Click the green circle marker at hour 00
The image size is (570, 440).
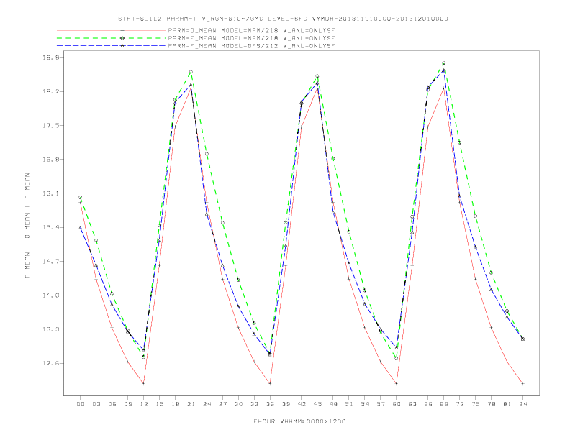click(81, 198)
